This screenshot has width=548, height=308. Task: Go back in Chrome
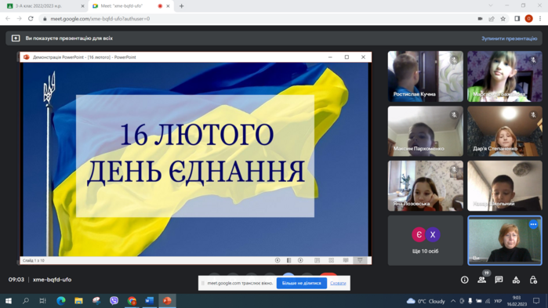click(8, 19)
